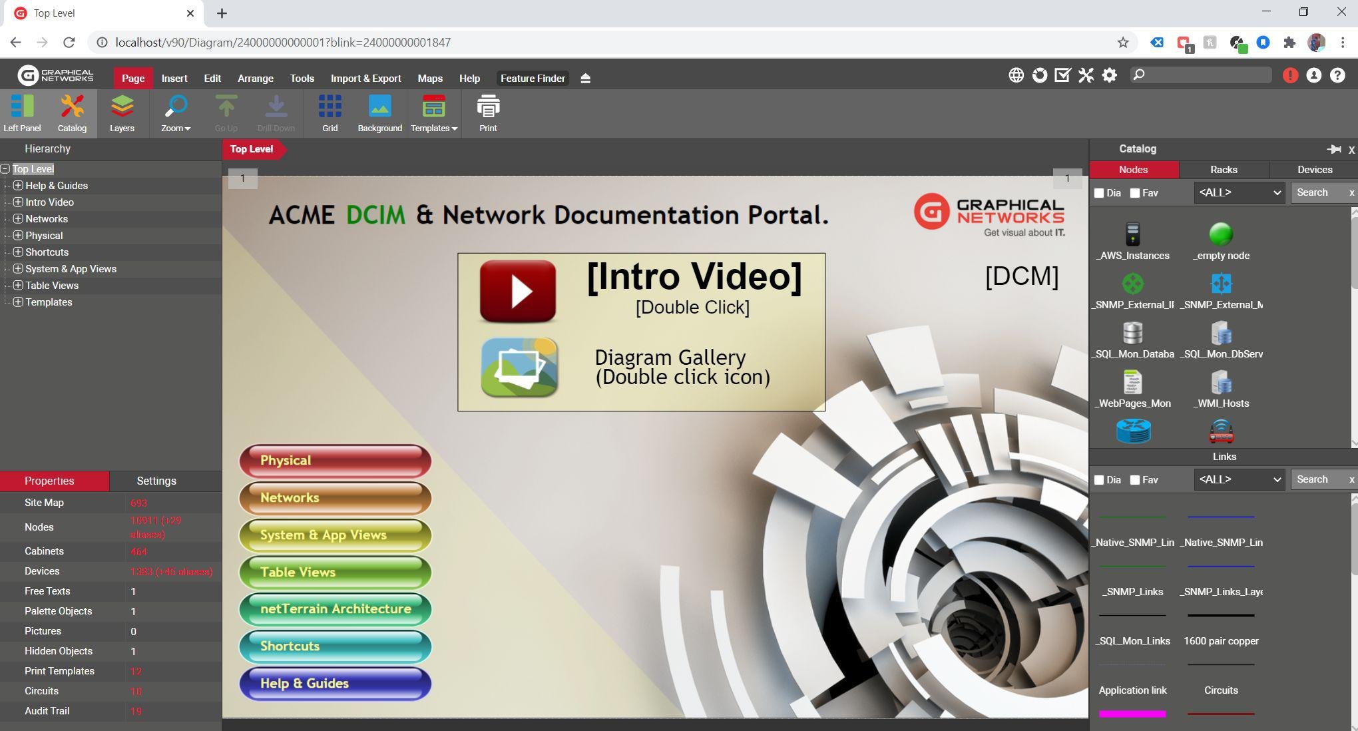The image size is (1358, 731).
Task: Open the Zoom dropdown
Action: (176, 113)
